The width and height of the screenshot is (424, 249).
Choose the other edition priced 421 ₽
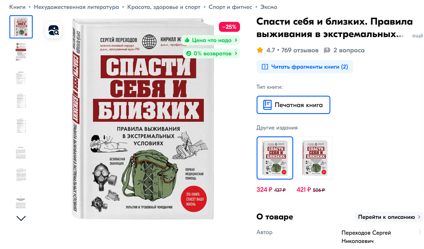315,158
